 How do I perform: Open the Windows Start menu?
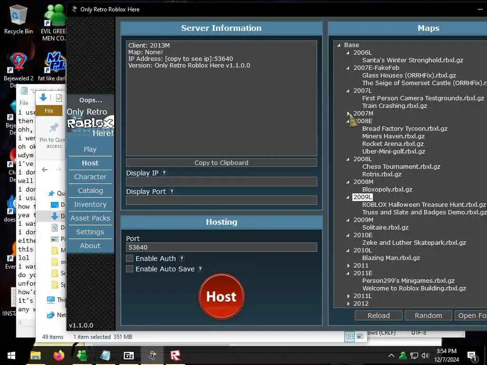[11, 355]
